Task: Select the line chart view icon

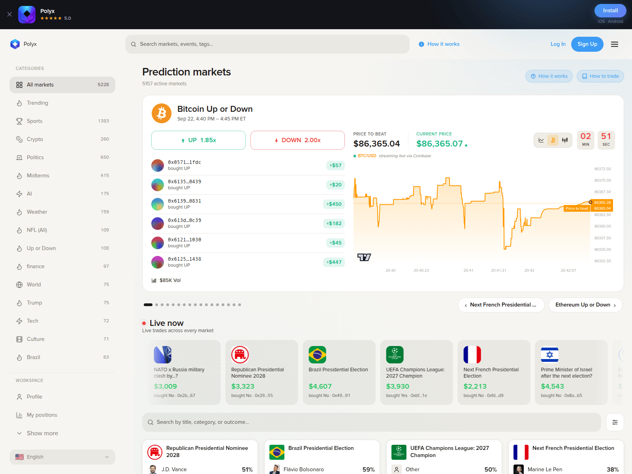Action: [541, 140]
